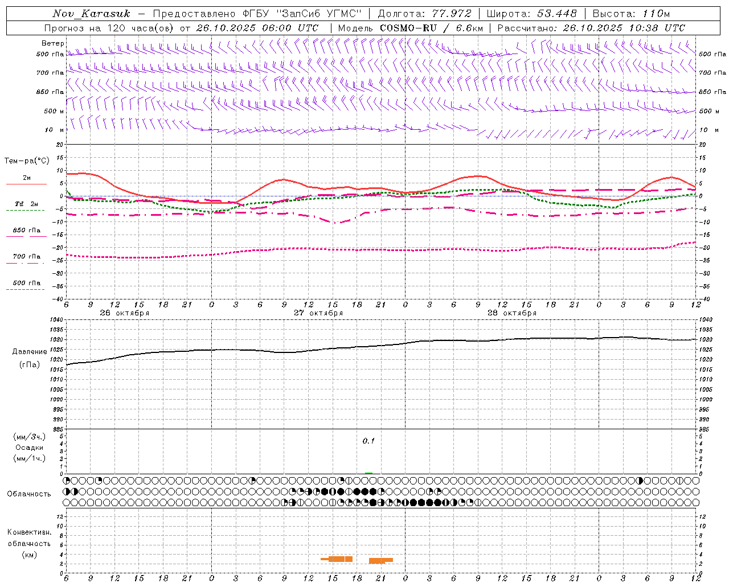Select the 'Широта: 53.448' latitude value
Screen dimensions: 729x583
(x=531, y=14)
